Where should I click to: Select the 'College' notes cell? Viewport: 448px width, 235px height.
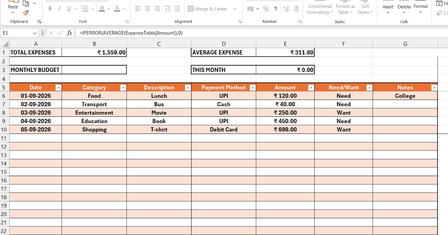pos(405,96)
